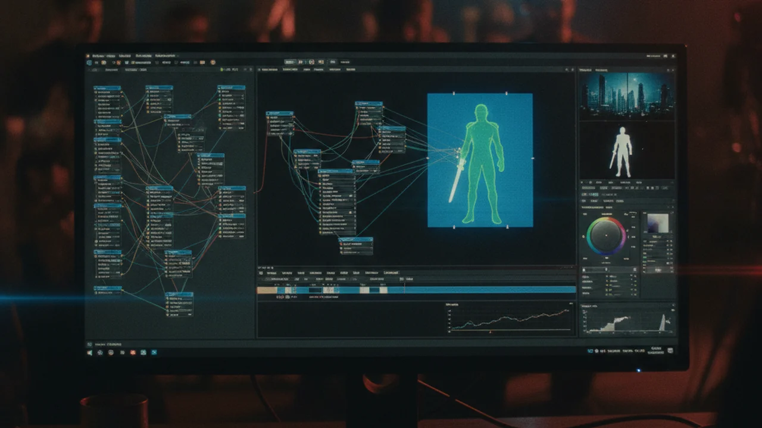The image size is (762, 428).
Task: Select the city skyline preview thumbnail
Action: tap(627, 96)
